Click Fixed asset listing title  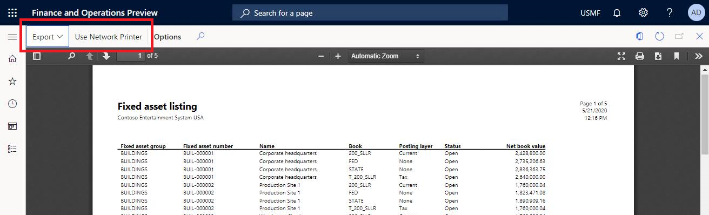click(x=157, y=106)
